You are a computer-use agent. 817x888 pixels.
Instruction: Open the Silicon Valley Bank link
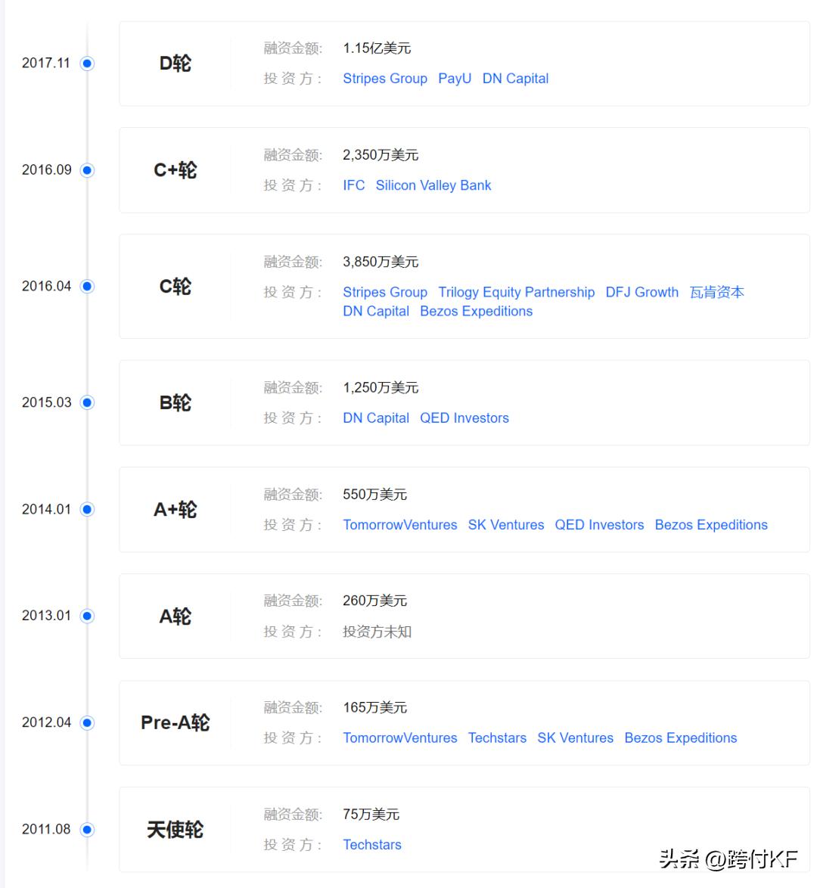point(433,185)
